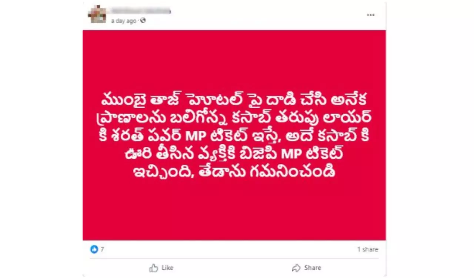Open the blurred profile name link

point(141,10)
